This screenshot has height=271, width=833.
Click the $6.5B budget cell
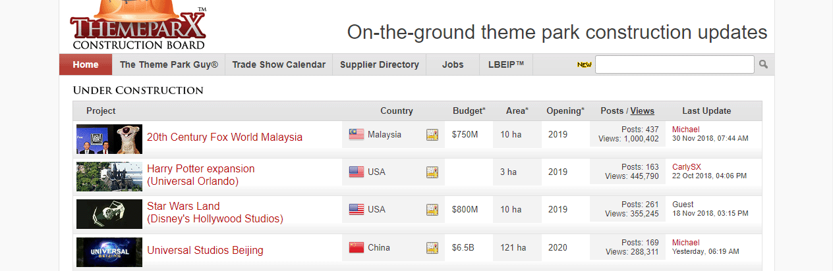463,248
